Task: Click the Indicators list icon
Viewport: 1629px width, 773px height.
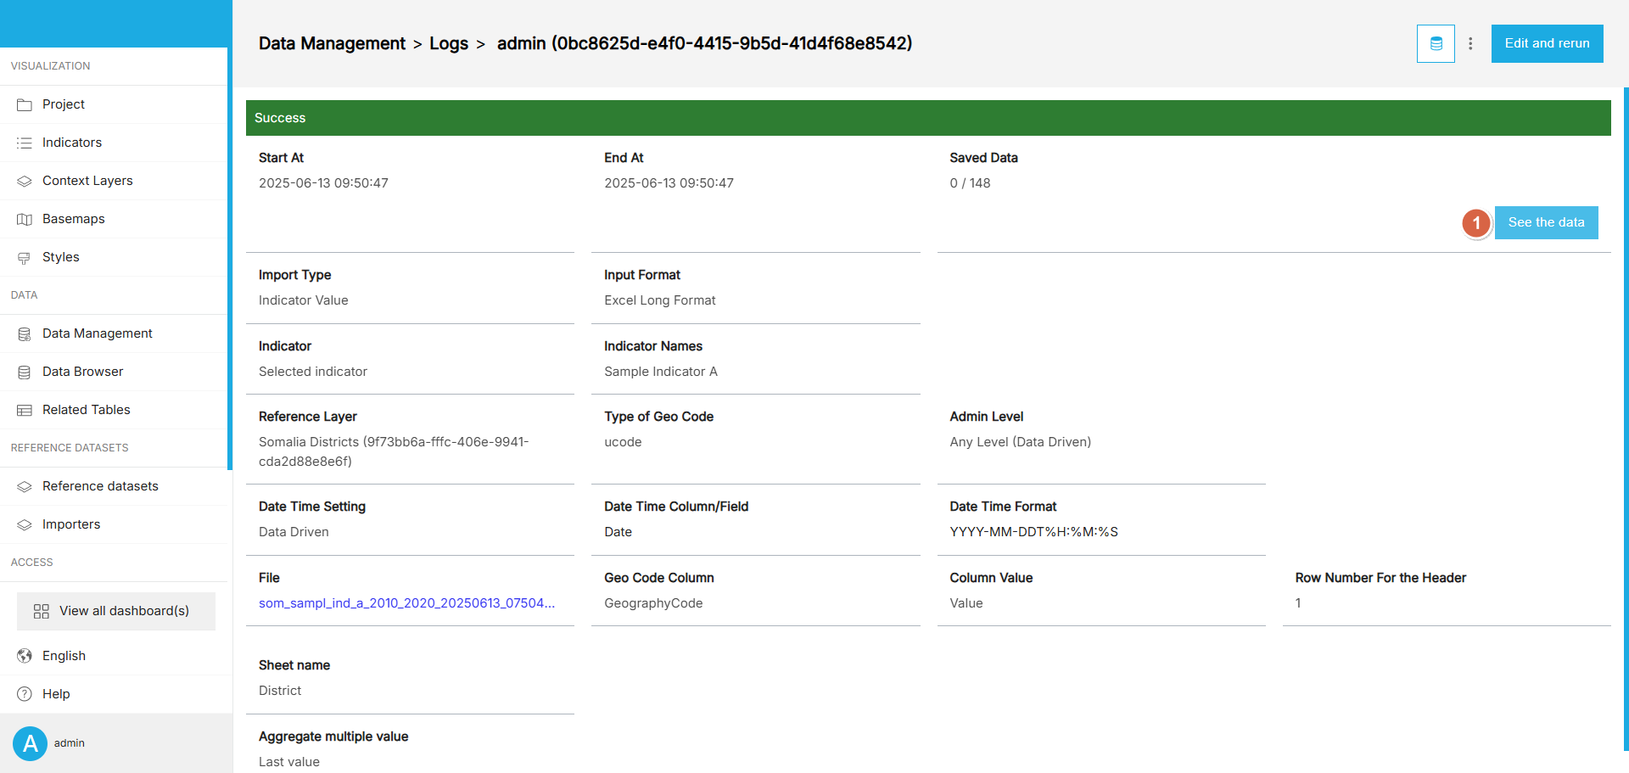Action: point(25,143)
